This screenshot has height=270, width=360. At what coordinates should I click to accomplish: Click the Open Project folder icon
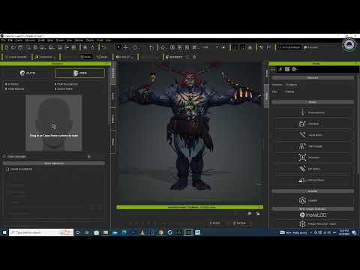click(13, 47)
